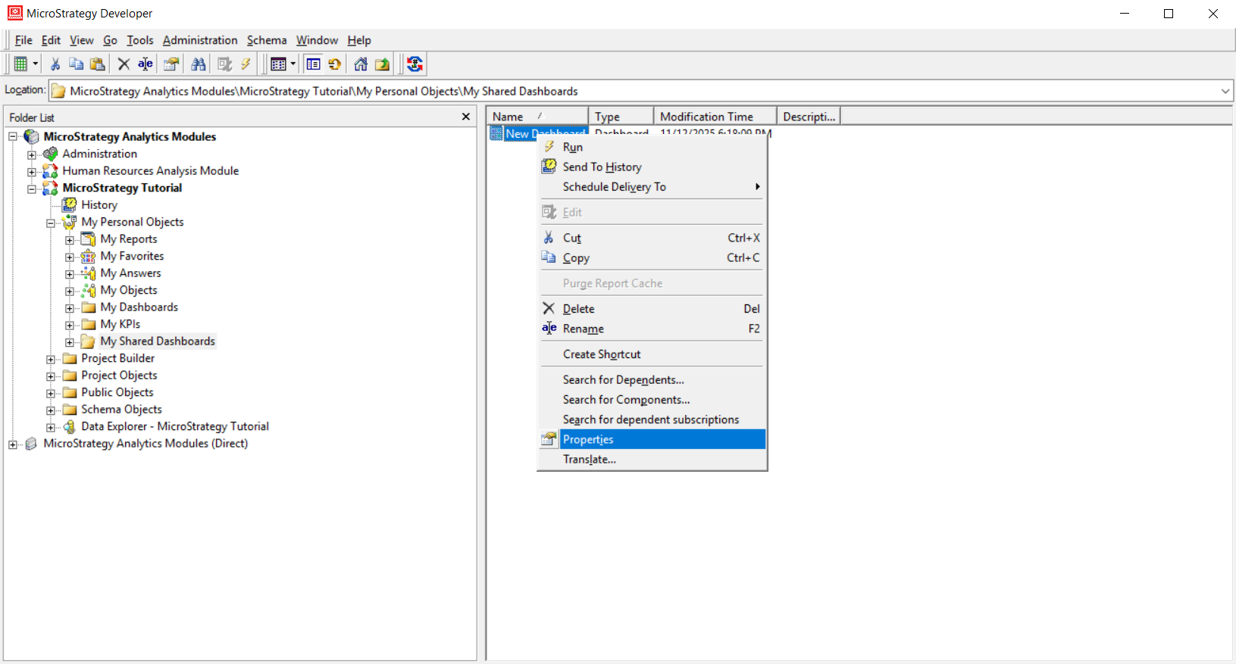
Task: Open the Location path dropdown
Action: tap(1225, 91)
